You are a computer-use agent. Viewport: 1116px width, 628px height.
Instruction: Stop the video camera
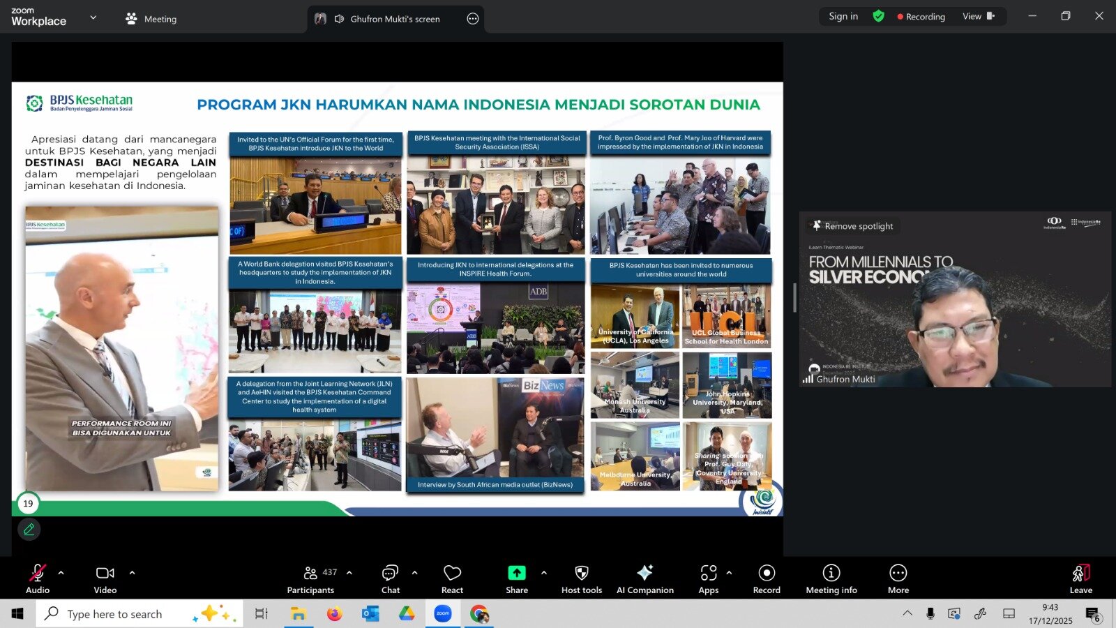105,573
